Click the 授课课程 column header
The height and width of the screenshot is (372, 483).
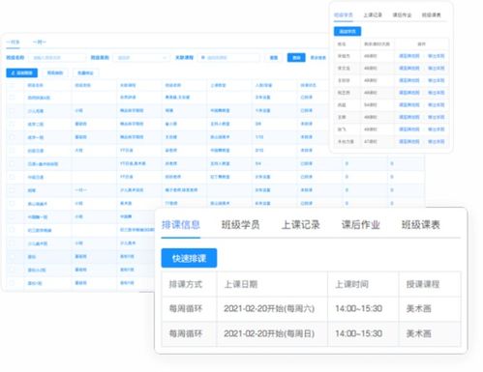tap(423, 284)
